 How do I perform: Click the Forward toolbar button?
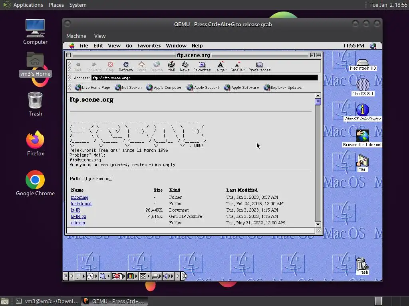coord(94,67)
